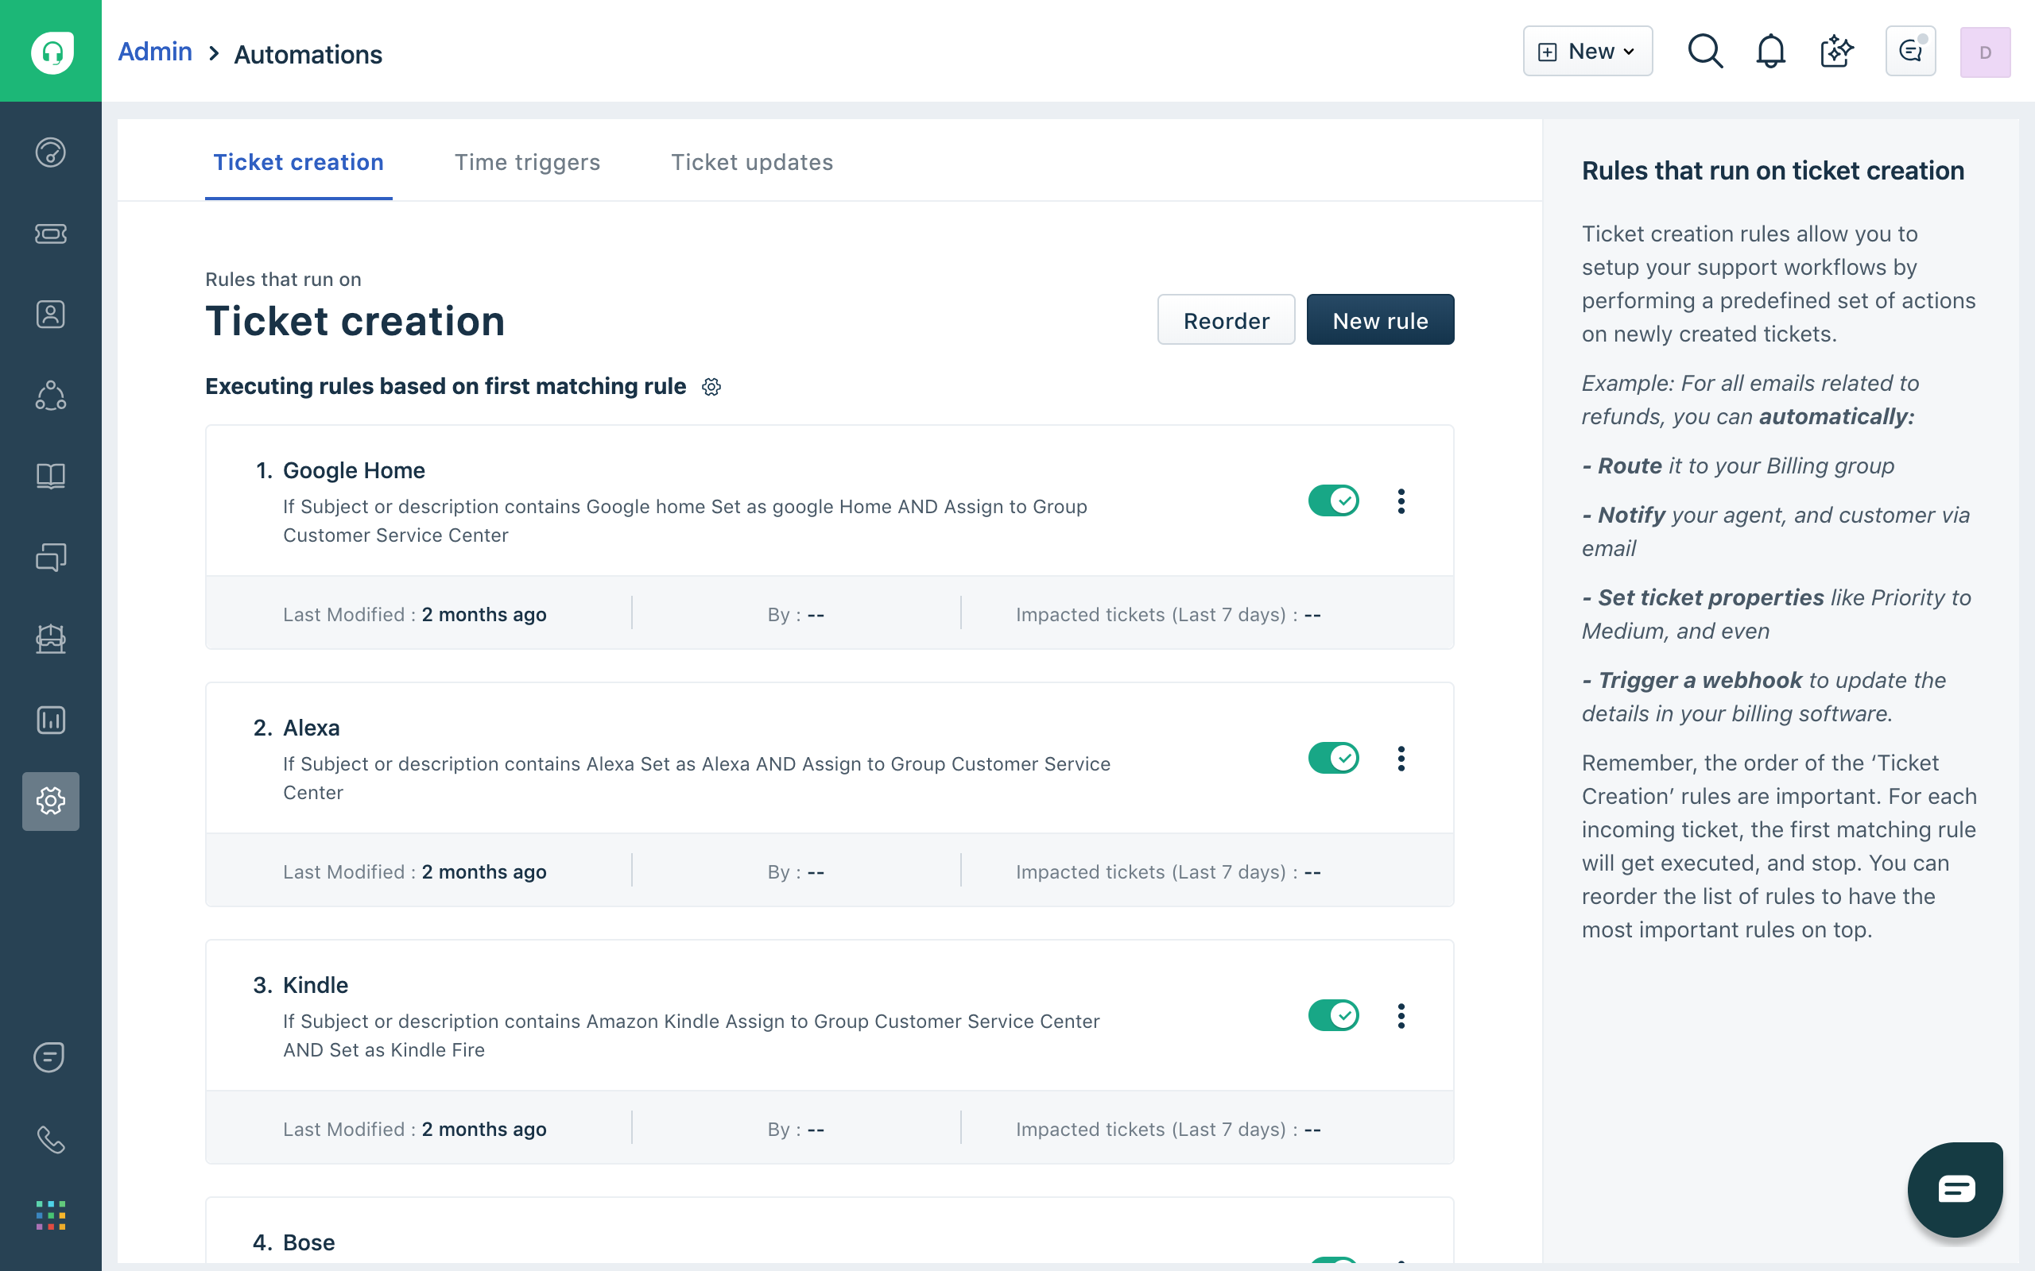Select the Tickets icon in the sidebar
The width and height of the screenshot is (2035, 1271).
50,234
